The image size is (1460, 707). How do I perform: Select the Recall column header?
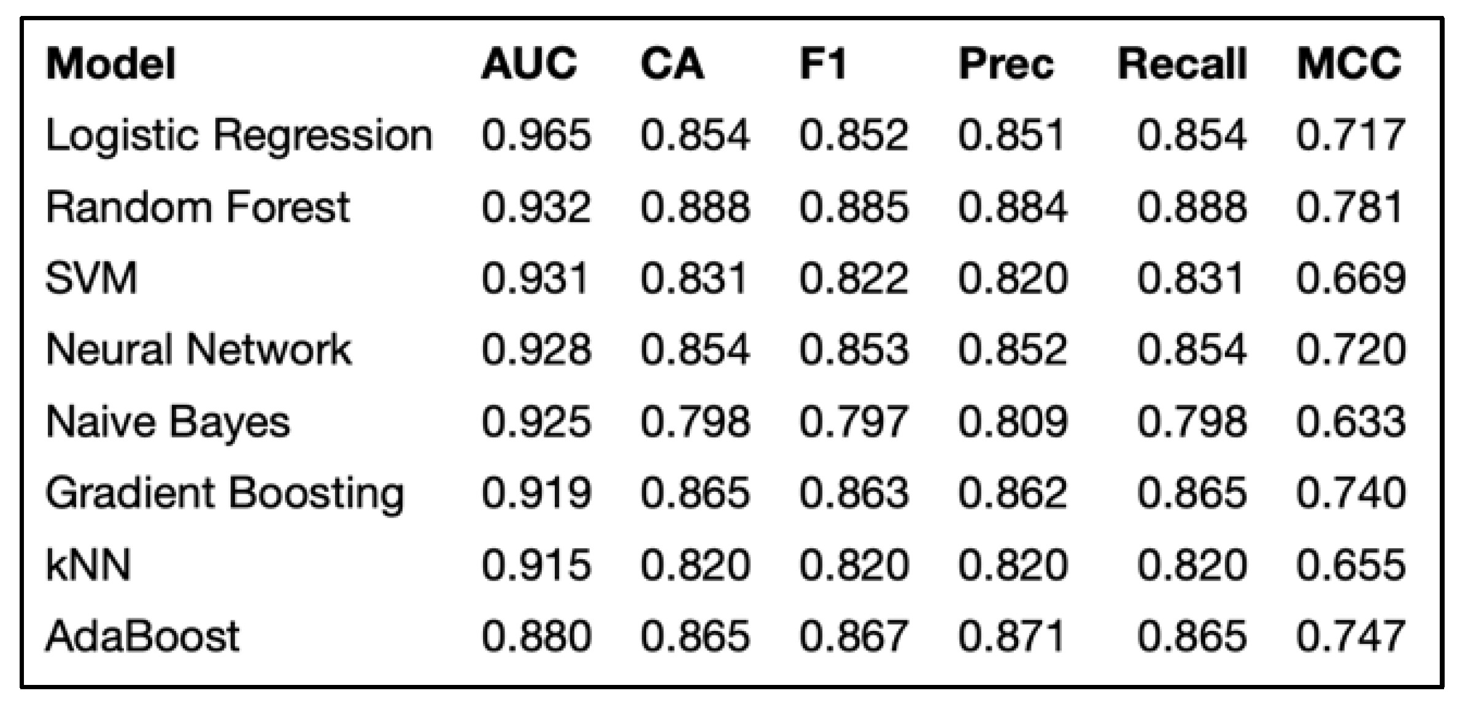click(x=1182, y=63)
